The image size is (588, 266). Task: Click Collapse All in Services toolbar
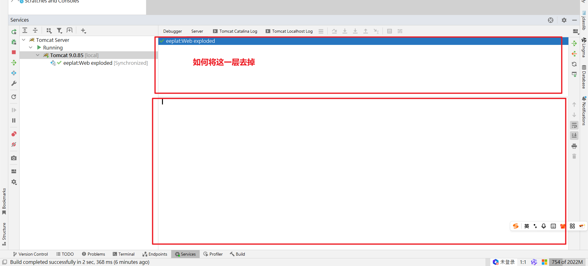[35, 30]
